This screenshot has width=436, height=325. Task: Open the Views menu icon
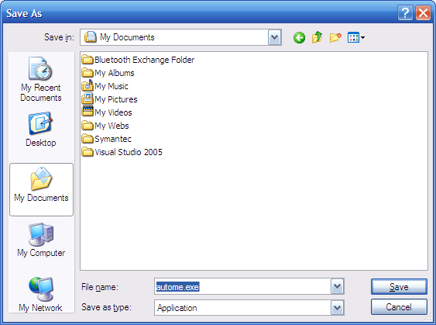tap(356, 37)
